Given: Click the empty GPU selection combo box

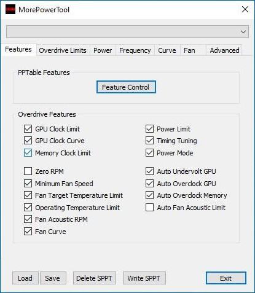Looking at the screenshot, I should click(x=127, y=32).
